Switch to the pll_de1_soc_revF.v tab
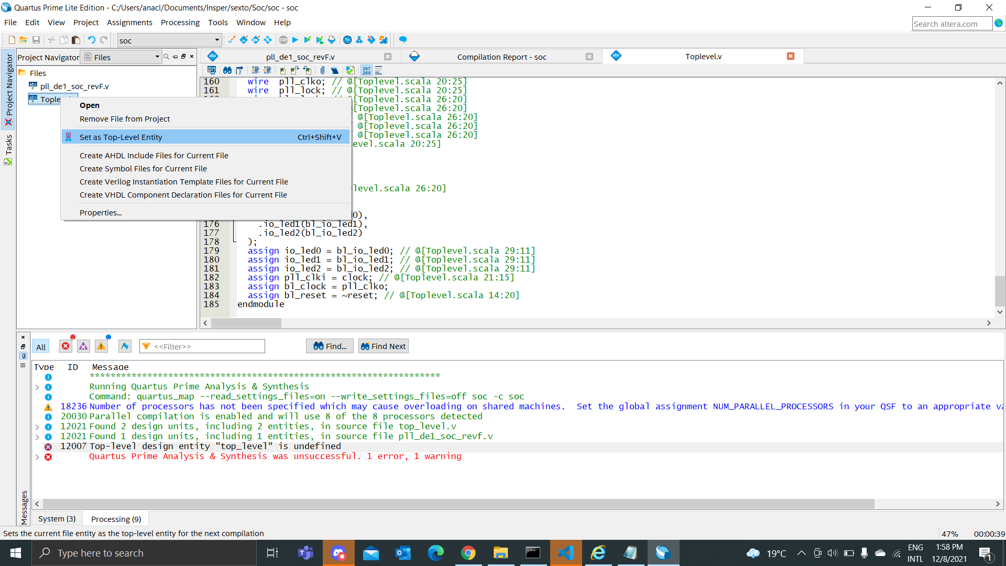Viewport: 1006px width, 566px height. (300, 57)
